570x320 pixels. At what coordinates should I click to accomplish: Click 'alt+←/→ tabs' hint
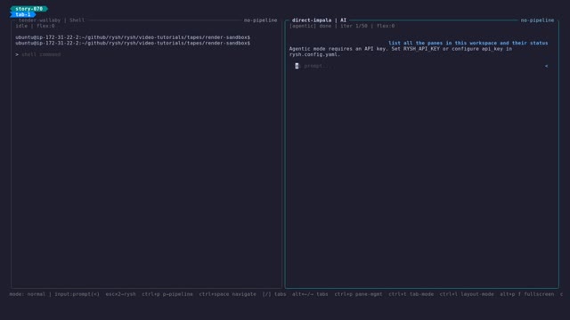pyautogui.click(x=310, y=294)
